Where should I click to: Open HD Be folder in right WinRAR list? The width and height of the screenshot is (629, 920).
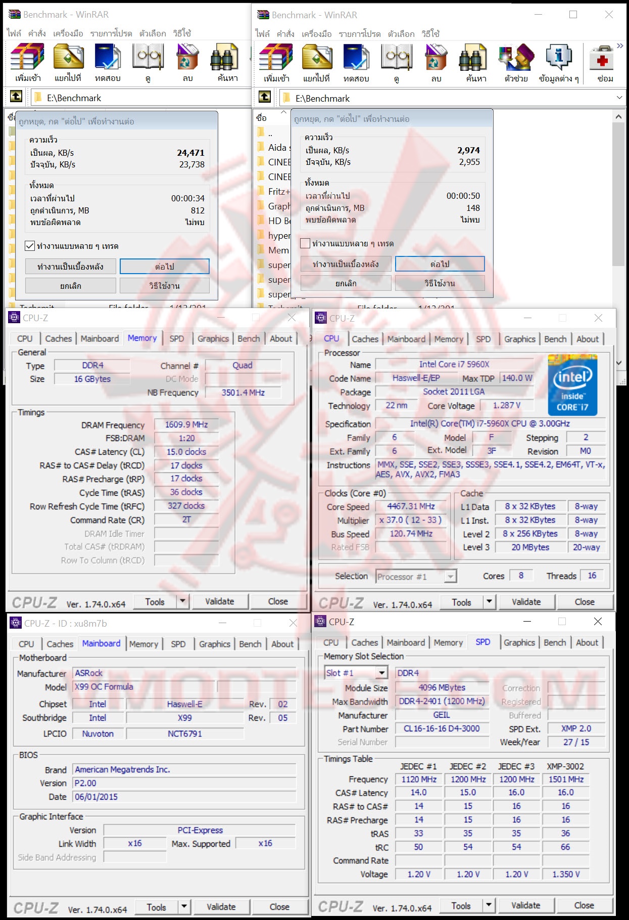coord(273,221)
